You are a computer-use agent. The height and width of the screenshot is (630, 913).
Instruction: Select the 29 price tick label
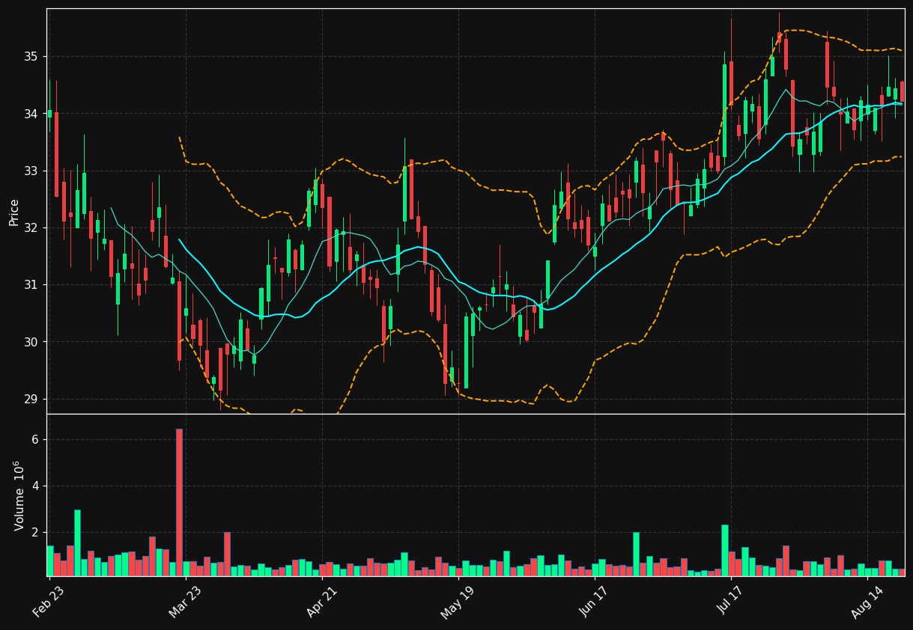[x=31, y=399]
